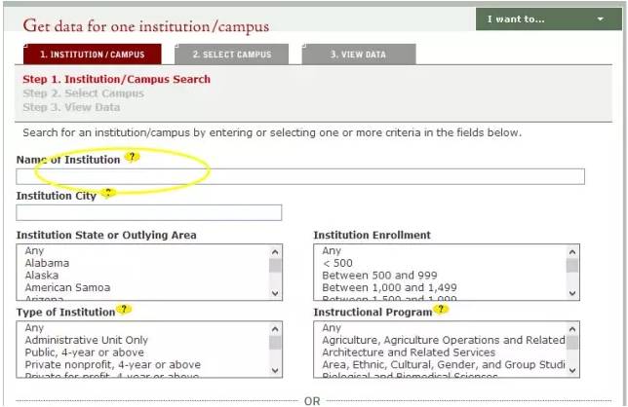Viewport: 628px width, 407px height.
Task: Expand the "I want to..." dropdown
Action: [x=549, y=19]
